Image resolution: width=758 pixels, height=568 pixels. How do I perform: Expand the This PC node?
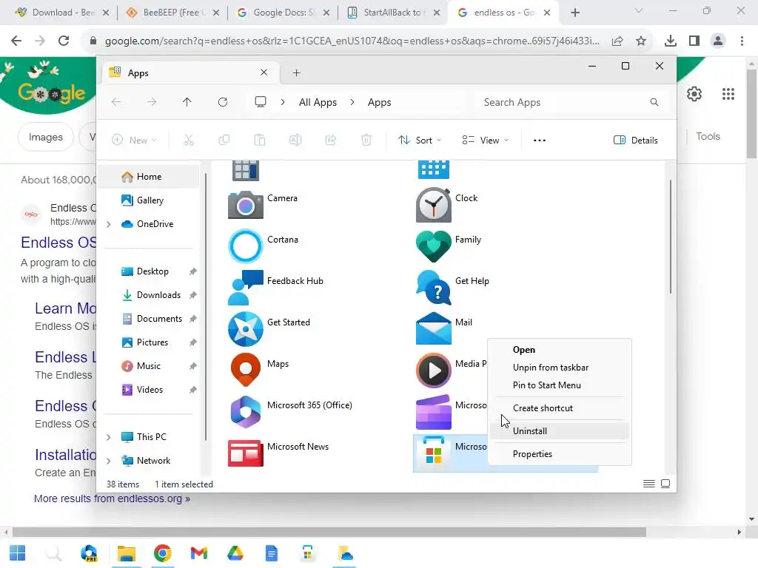109,437
